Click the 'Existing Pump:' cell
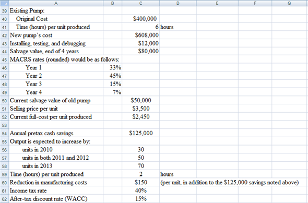 pos(56,10)
